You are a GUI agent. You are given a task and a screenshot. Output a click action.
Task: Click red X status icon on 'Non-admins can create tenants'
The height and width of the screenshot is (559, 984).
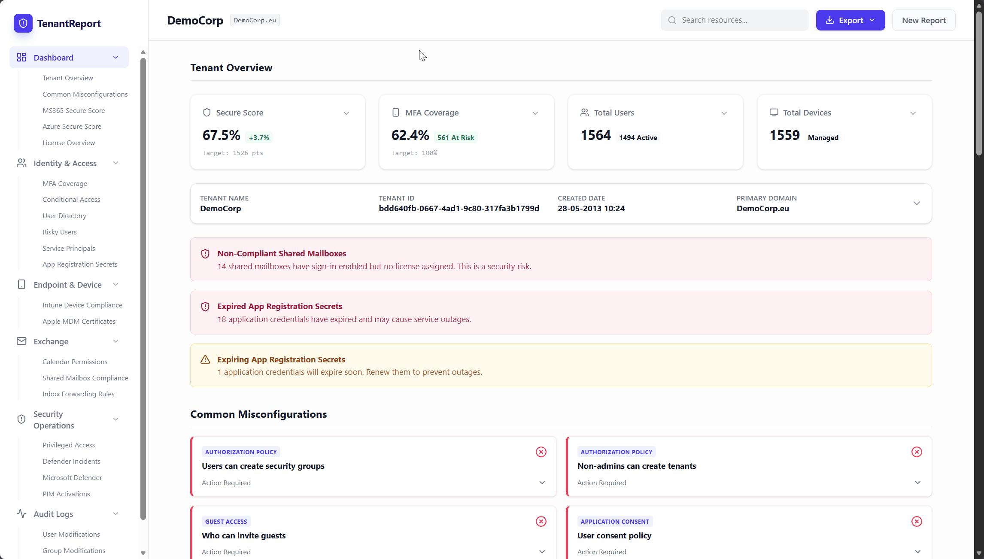[917, 452]
